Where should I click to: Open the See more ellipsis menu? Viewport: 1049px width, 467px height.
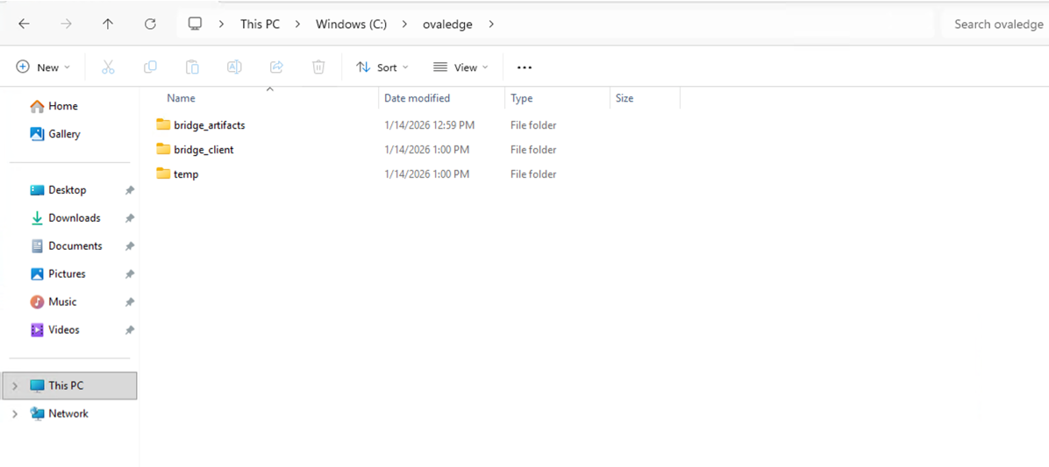click(x=524, y=67)
